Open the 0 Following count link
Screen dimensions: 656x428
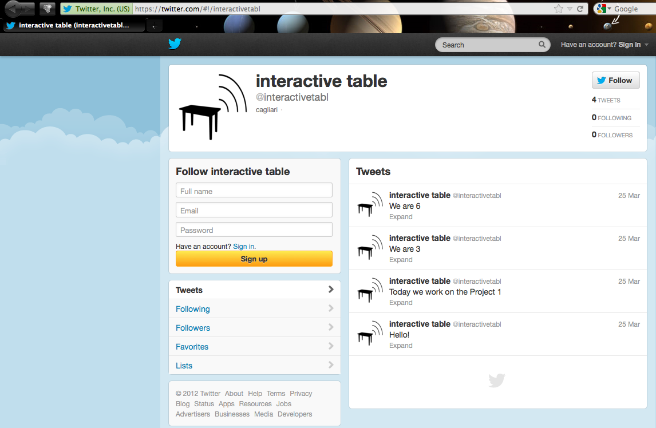(611, 117)
